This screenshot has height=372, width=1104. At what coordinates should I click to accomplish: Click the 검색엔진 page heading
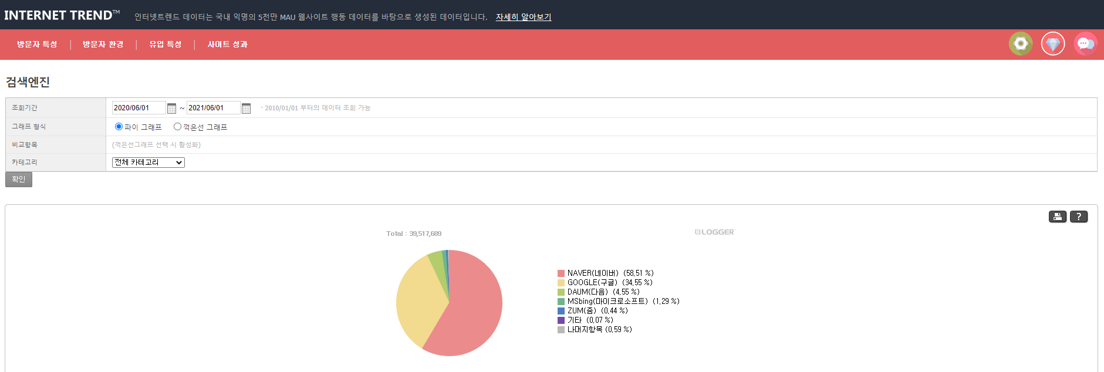(28, 82)
